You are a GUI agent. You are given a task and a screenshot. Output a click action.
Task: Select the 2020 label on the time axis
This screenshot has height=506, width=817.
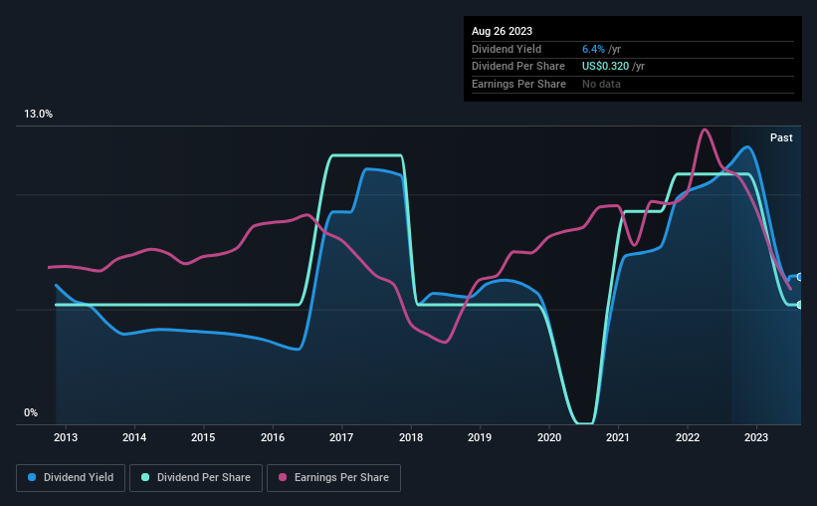[549, 437]
